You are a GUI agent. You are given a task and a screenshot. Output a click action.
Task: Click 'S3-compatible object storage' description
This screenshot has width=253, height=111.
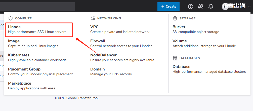196,32
